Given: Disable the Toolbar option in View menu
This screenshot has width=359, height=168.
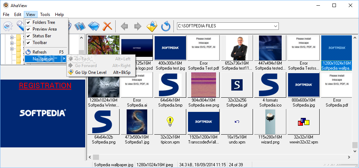Looking at the screenshot, I should pyautogui.click(x=46, y=43).
